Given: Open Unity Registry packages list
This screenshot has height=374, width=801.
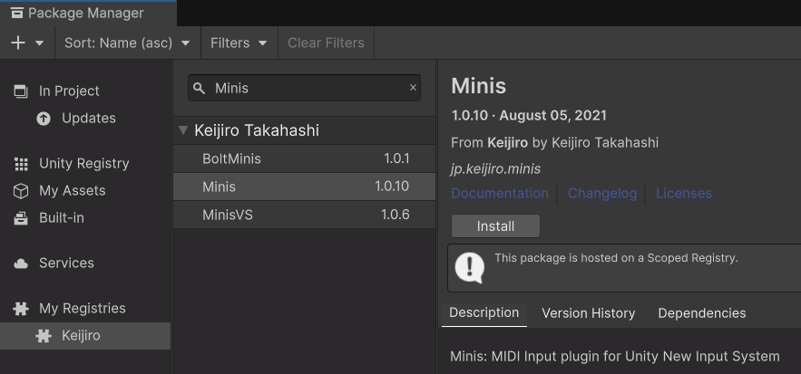Looking at the screenshot, I should [86, 164].
